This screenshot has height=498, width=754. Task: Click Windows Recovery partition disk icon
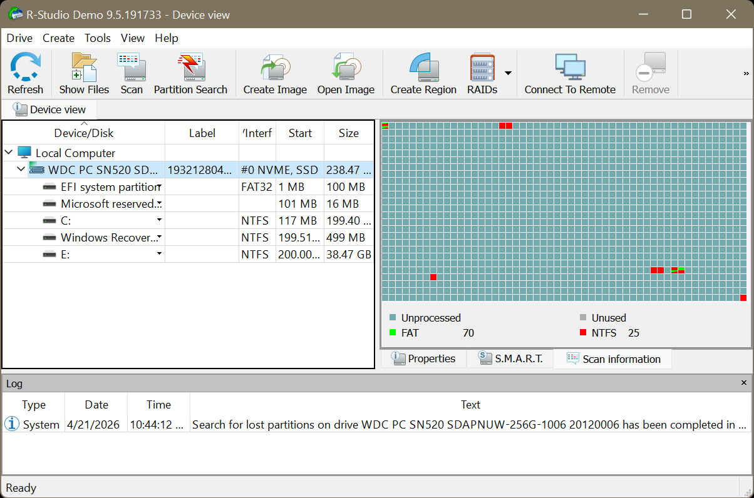(x=49, y=237)
